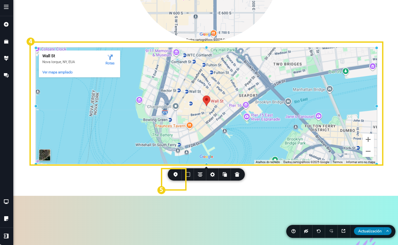Open page preview in new tab icon
Screen dimensions: 398x245
point(344,231)
